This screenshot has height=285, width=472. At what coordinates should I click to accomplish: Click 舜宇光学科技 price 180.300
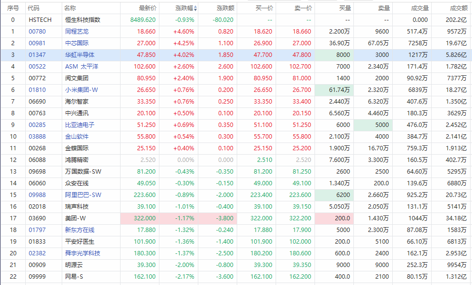(145, 253)
